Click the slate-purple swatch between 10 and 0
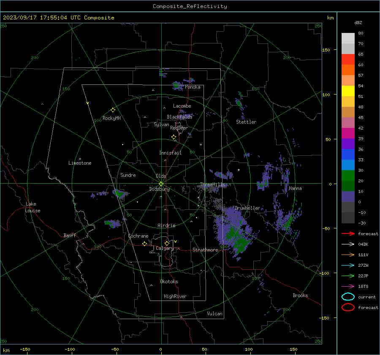380x355 pixels. pyautogui.click(x=348, y=197)
